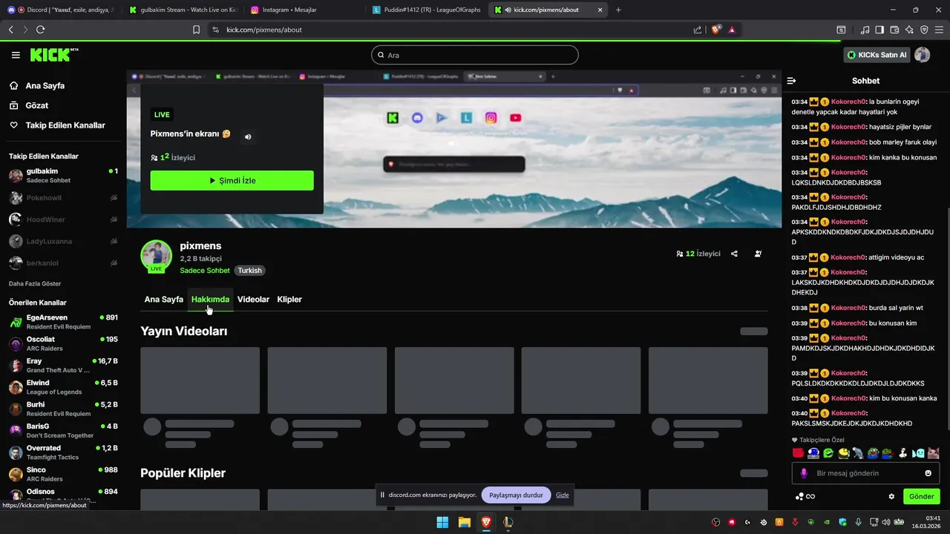Click KICKs Satın Al button

click(x=877, y=55)
